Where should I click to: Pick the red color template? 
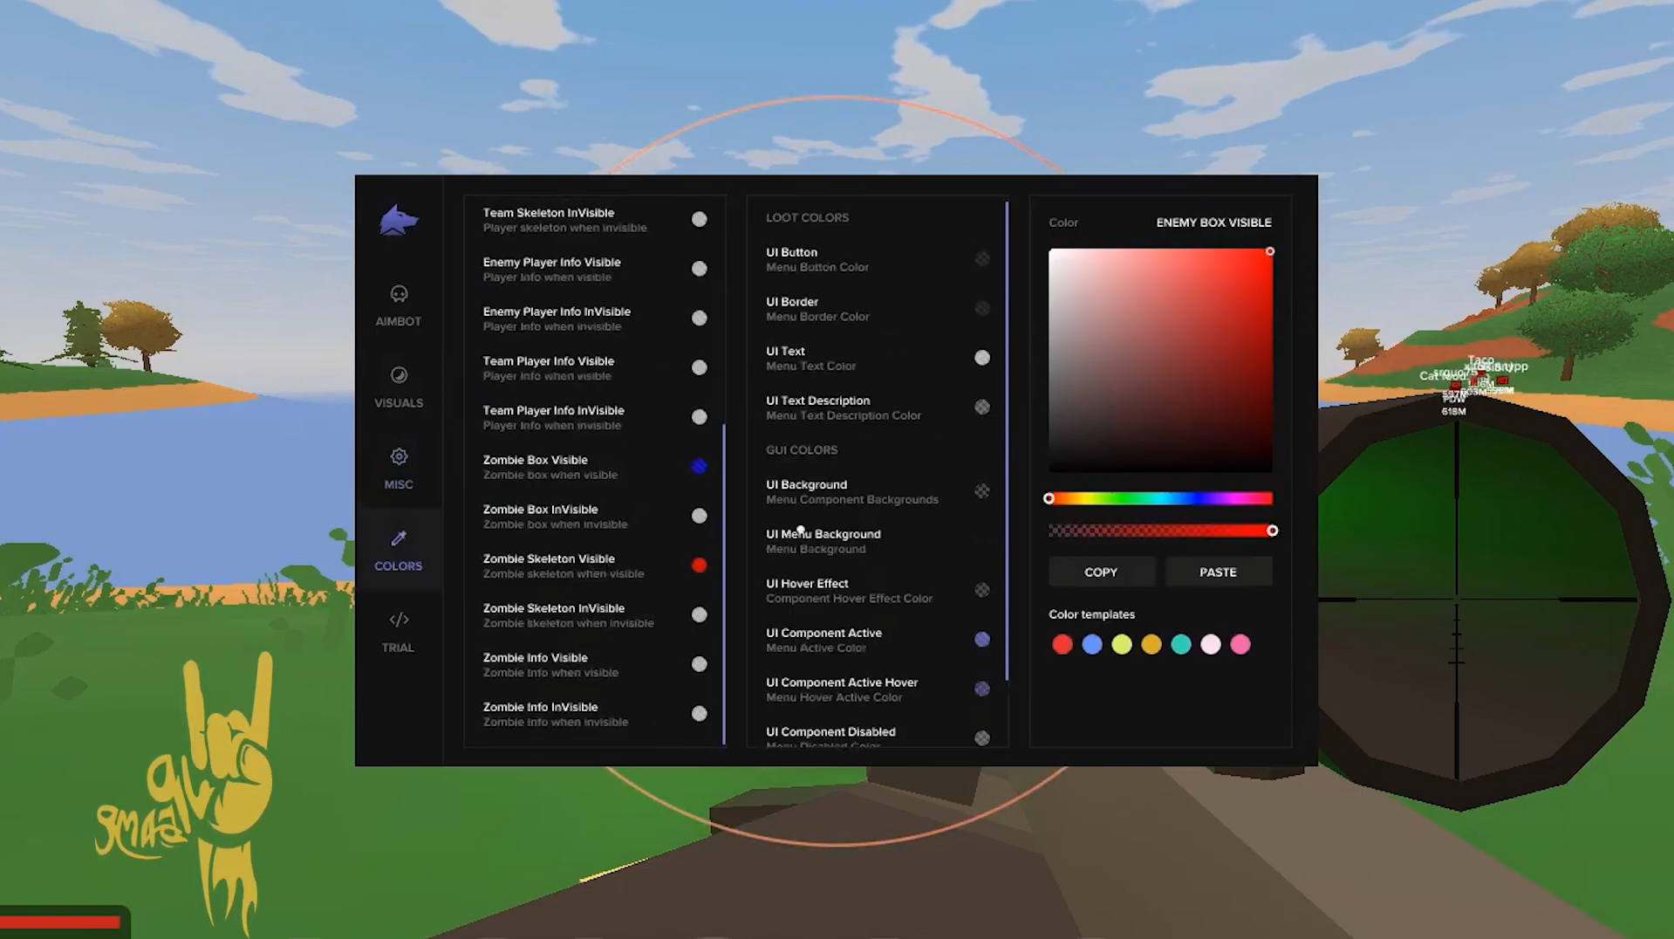[1062, 644]
